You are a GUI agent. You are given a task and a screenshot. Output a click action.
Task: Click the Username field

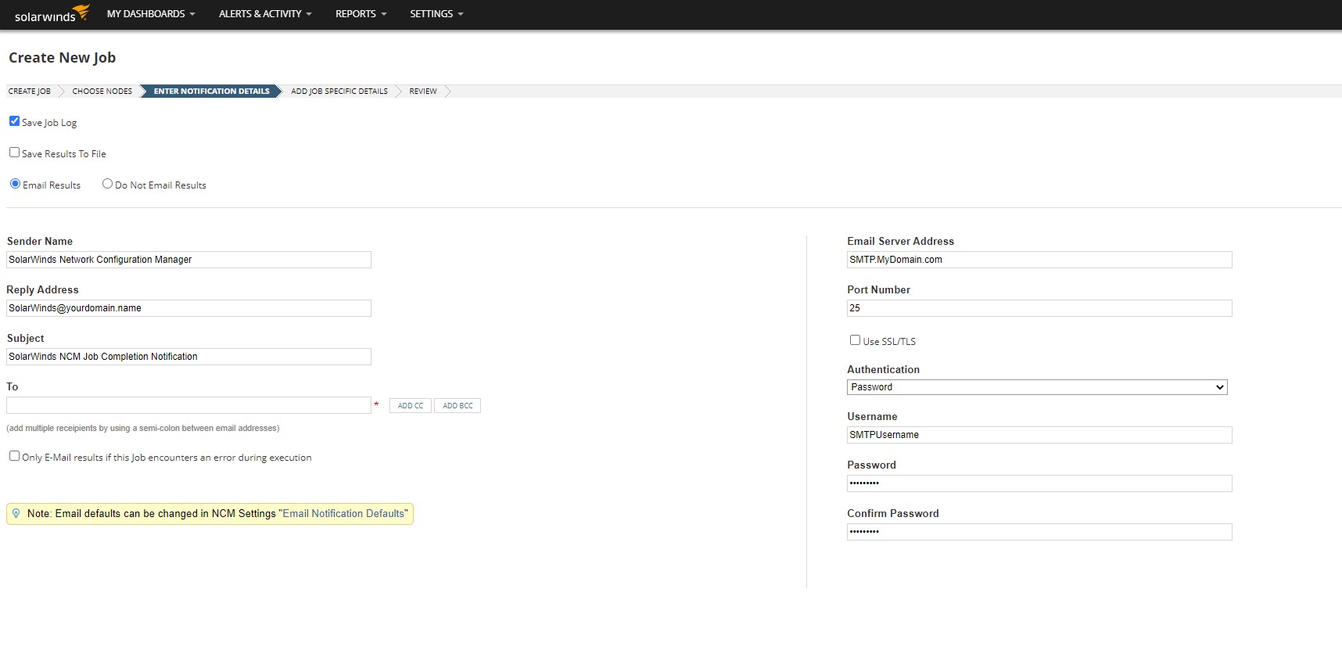point(1039,435)
